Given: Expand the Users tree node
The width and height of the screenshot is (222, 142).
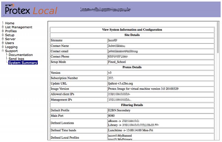Looking at the screenshot, I should (x=3, y=43).
